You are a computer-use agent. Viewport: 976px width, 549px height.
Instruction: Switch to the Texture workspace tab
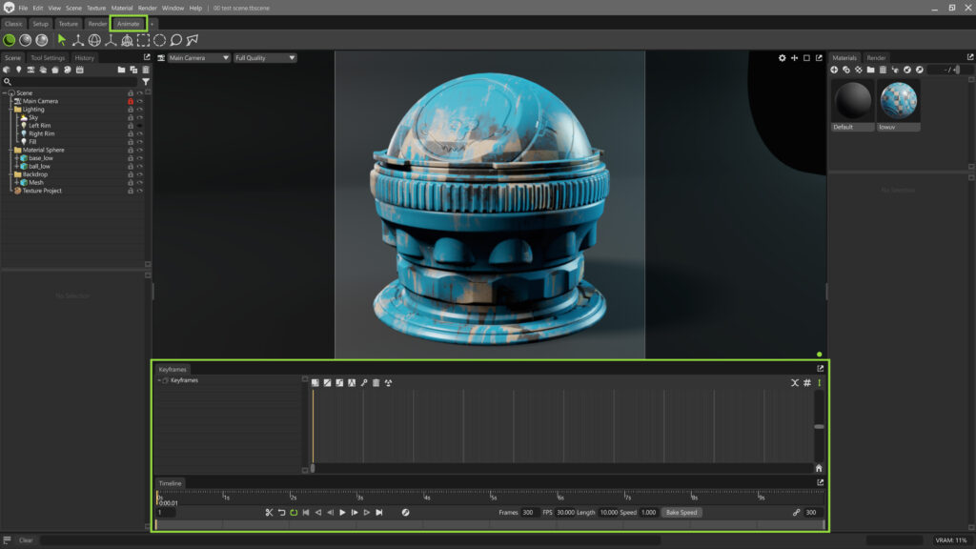pyautogui.click(x=69, y=24)
